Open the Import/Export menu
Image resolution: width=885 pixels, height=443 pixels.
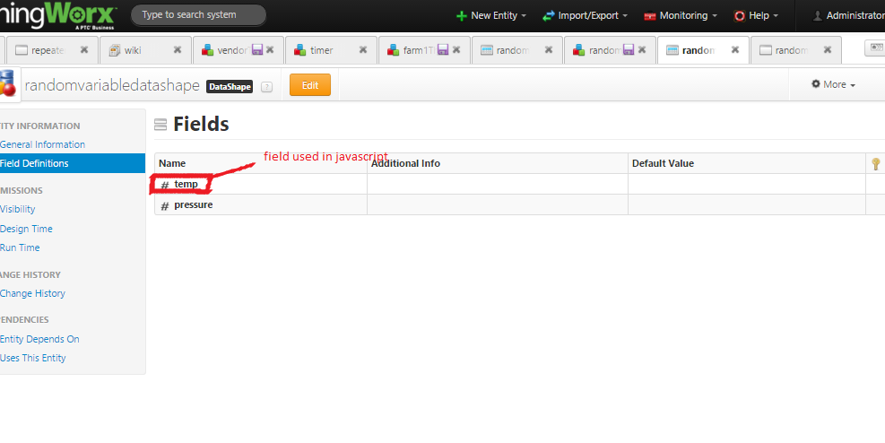[585, 16]
